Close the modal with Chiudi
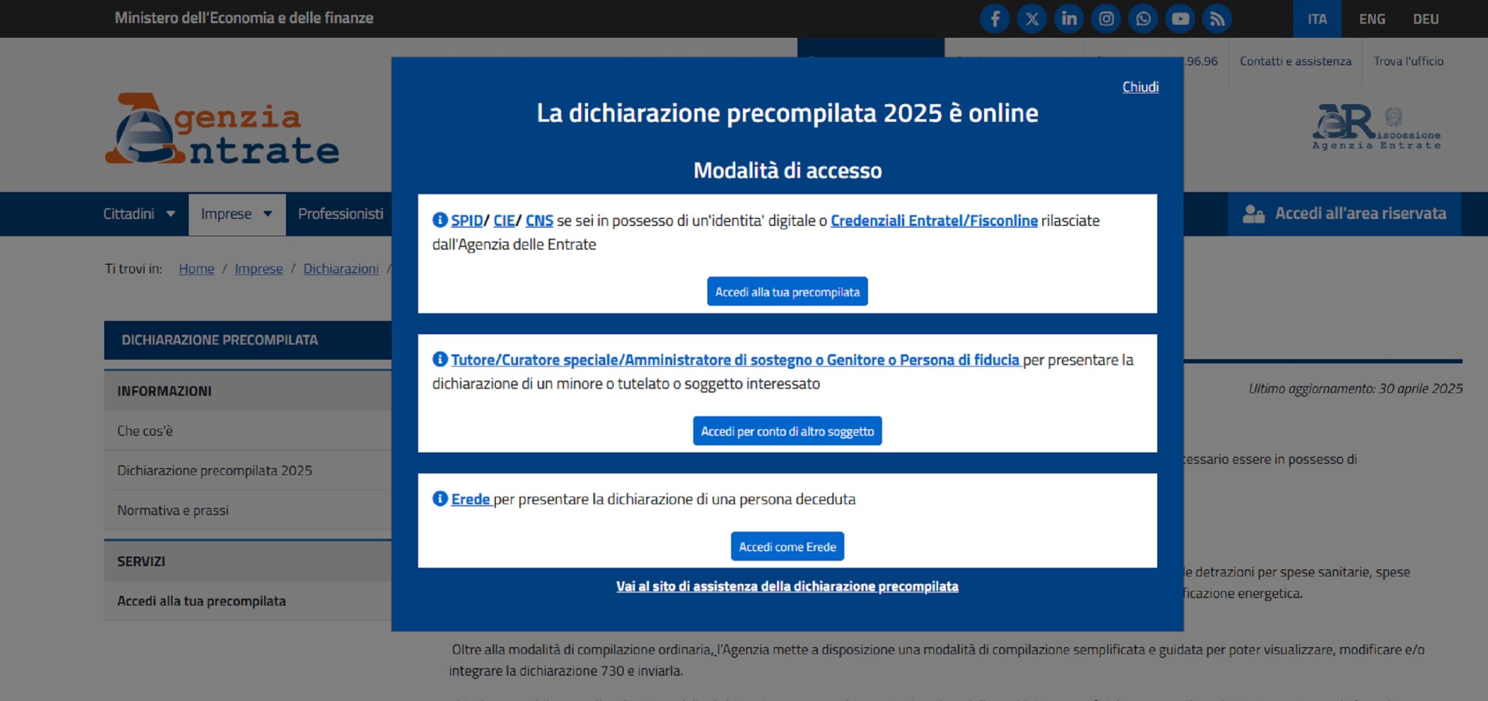 [x=1140, y=87]
